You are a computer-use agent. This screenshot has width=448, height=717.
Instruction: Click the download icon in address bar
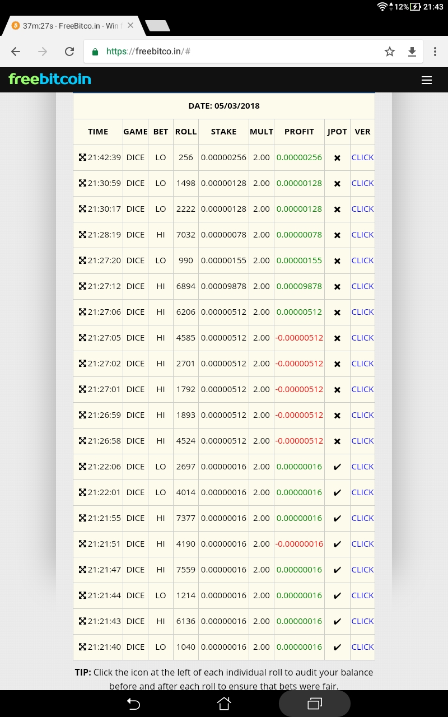[x=412, y=52]
